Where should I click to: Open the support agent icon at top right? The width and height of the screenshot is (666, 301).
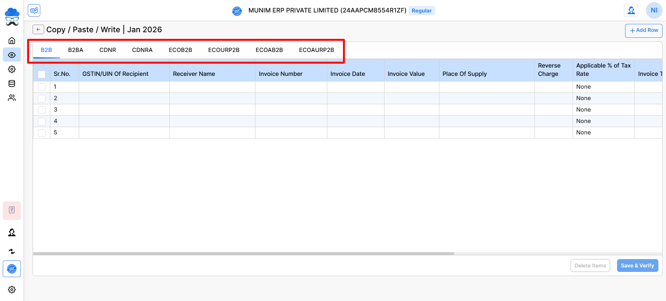(x=631, y=10)
